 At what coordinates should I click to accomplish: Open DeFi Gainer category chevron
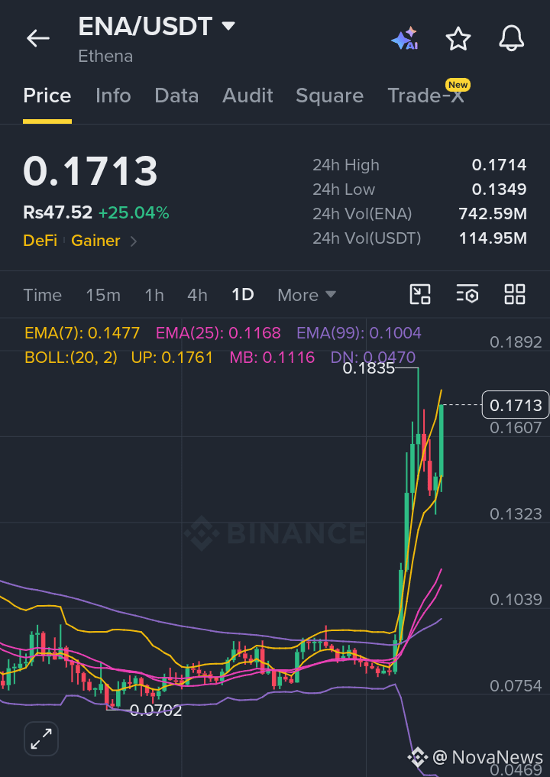(x=133, y=241)
